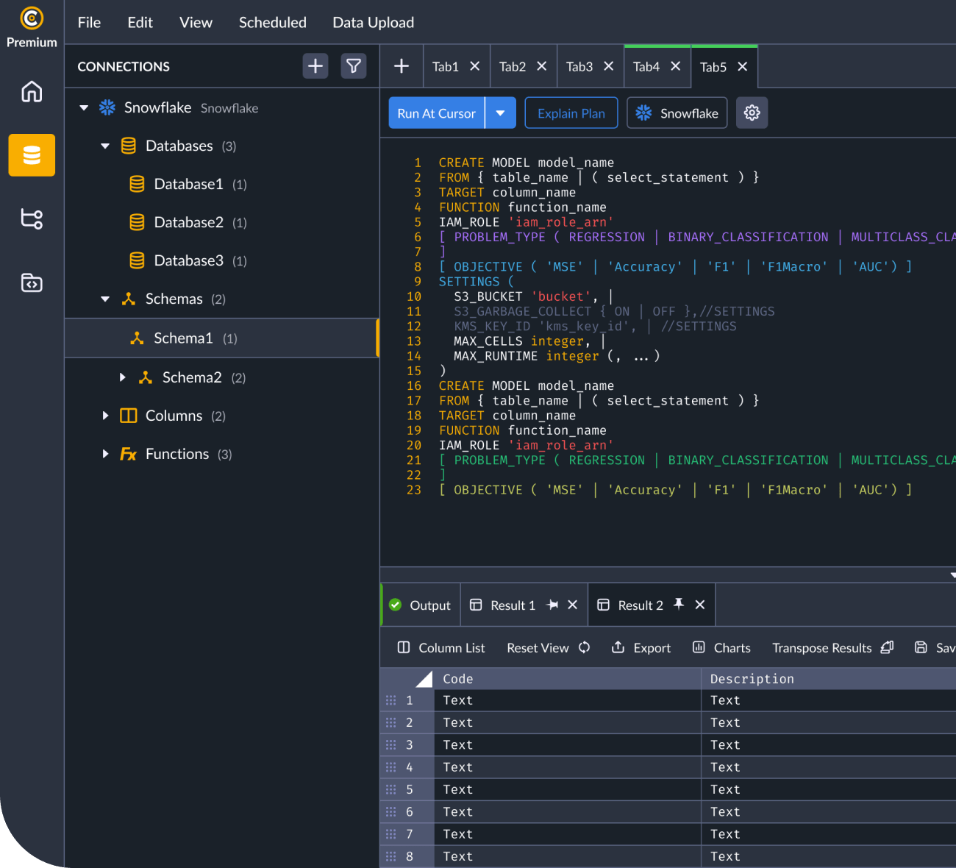Select row 1 handle in results
956x868 pixels.
click(x=390, y=700)
